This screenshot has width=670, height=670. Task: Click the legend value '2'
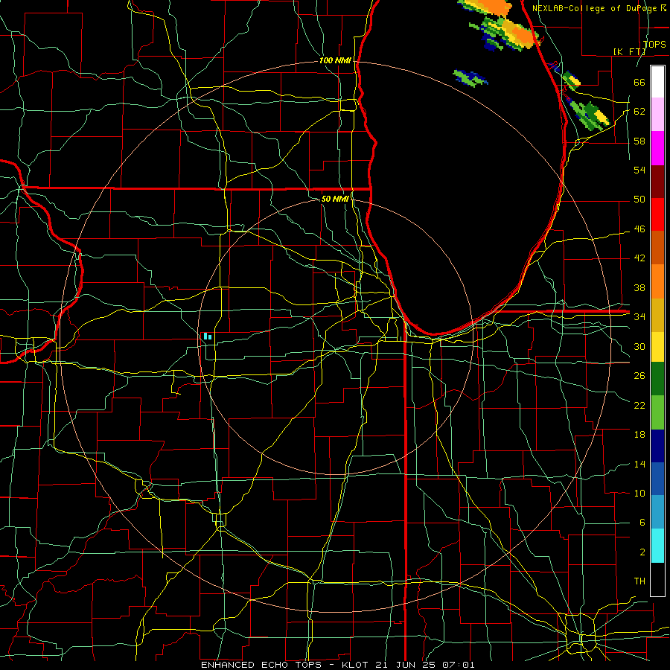click(x=642, y=552)
